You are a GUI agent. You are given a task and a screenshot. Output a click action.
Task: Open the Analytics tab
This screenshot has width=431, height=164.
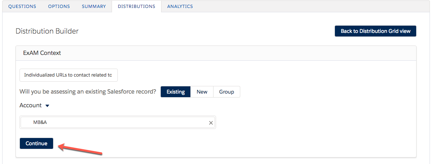[x=180, y=7]
